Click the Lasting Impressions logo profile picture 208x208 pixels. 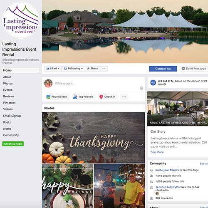coord(21,20)
